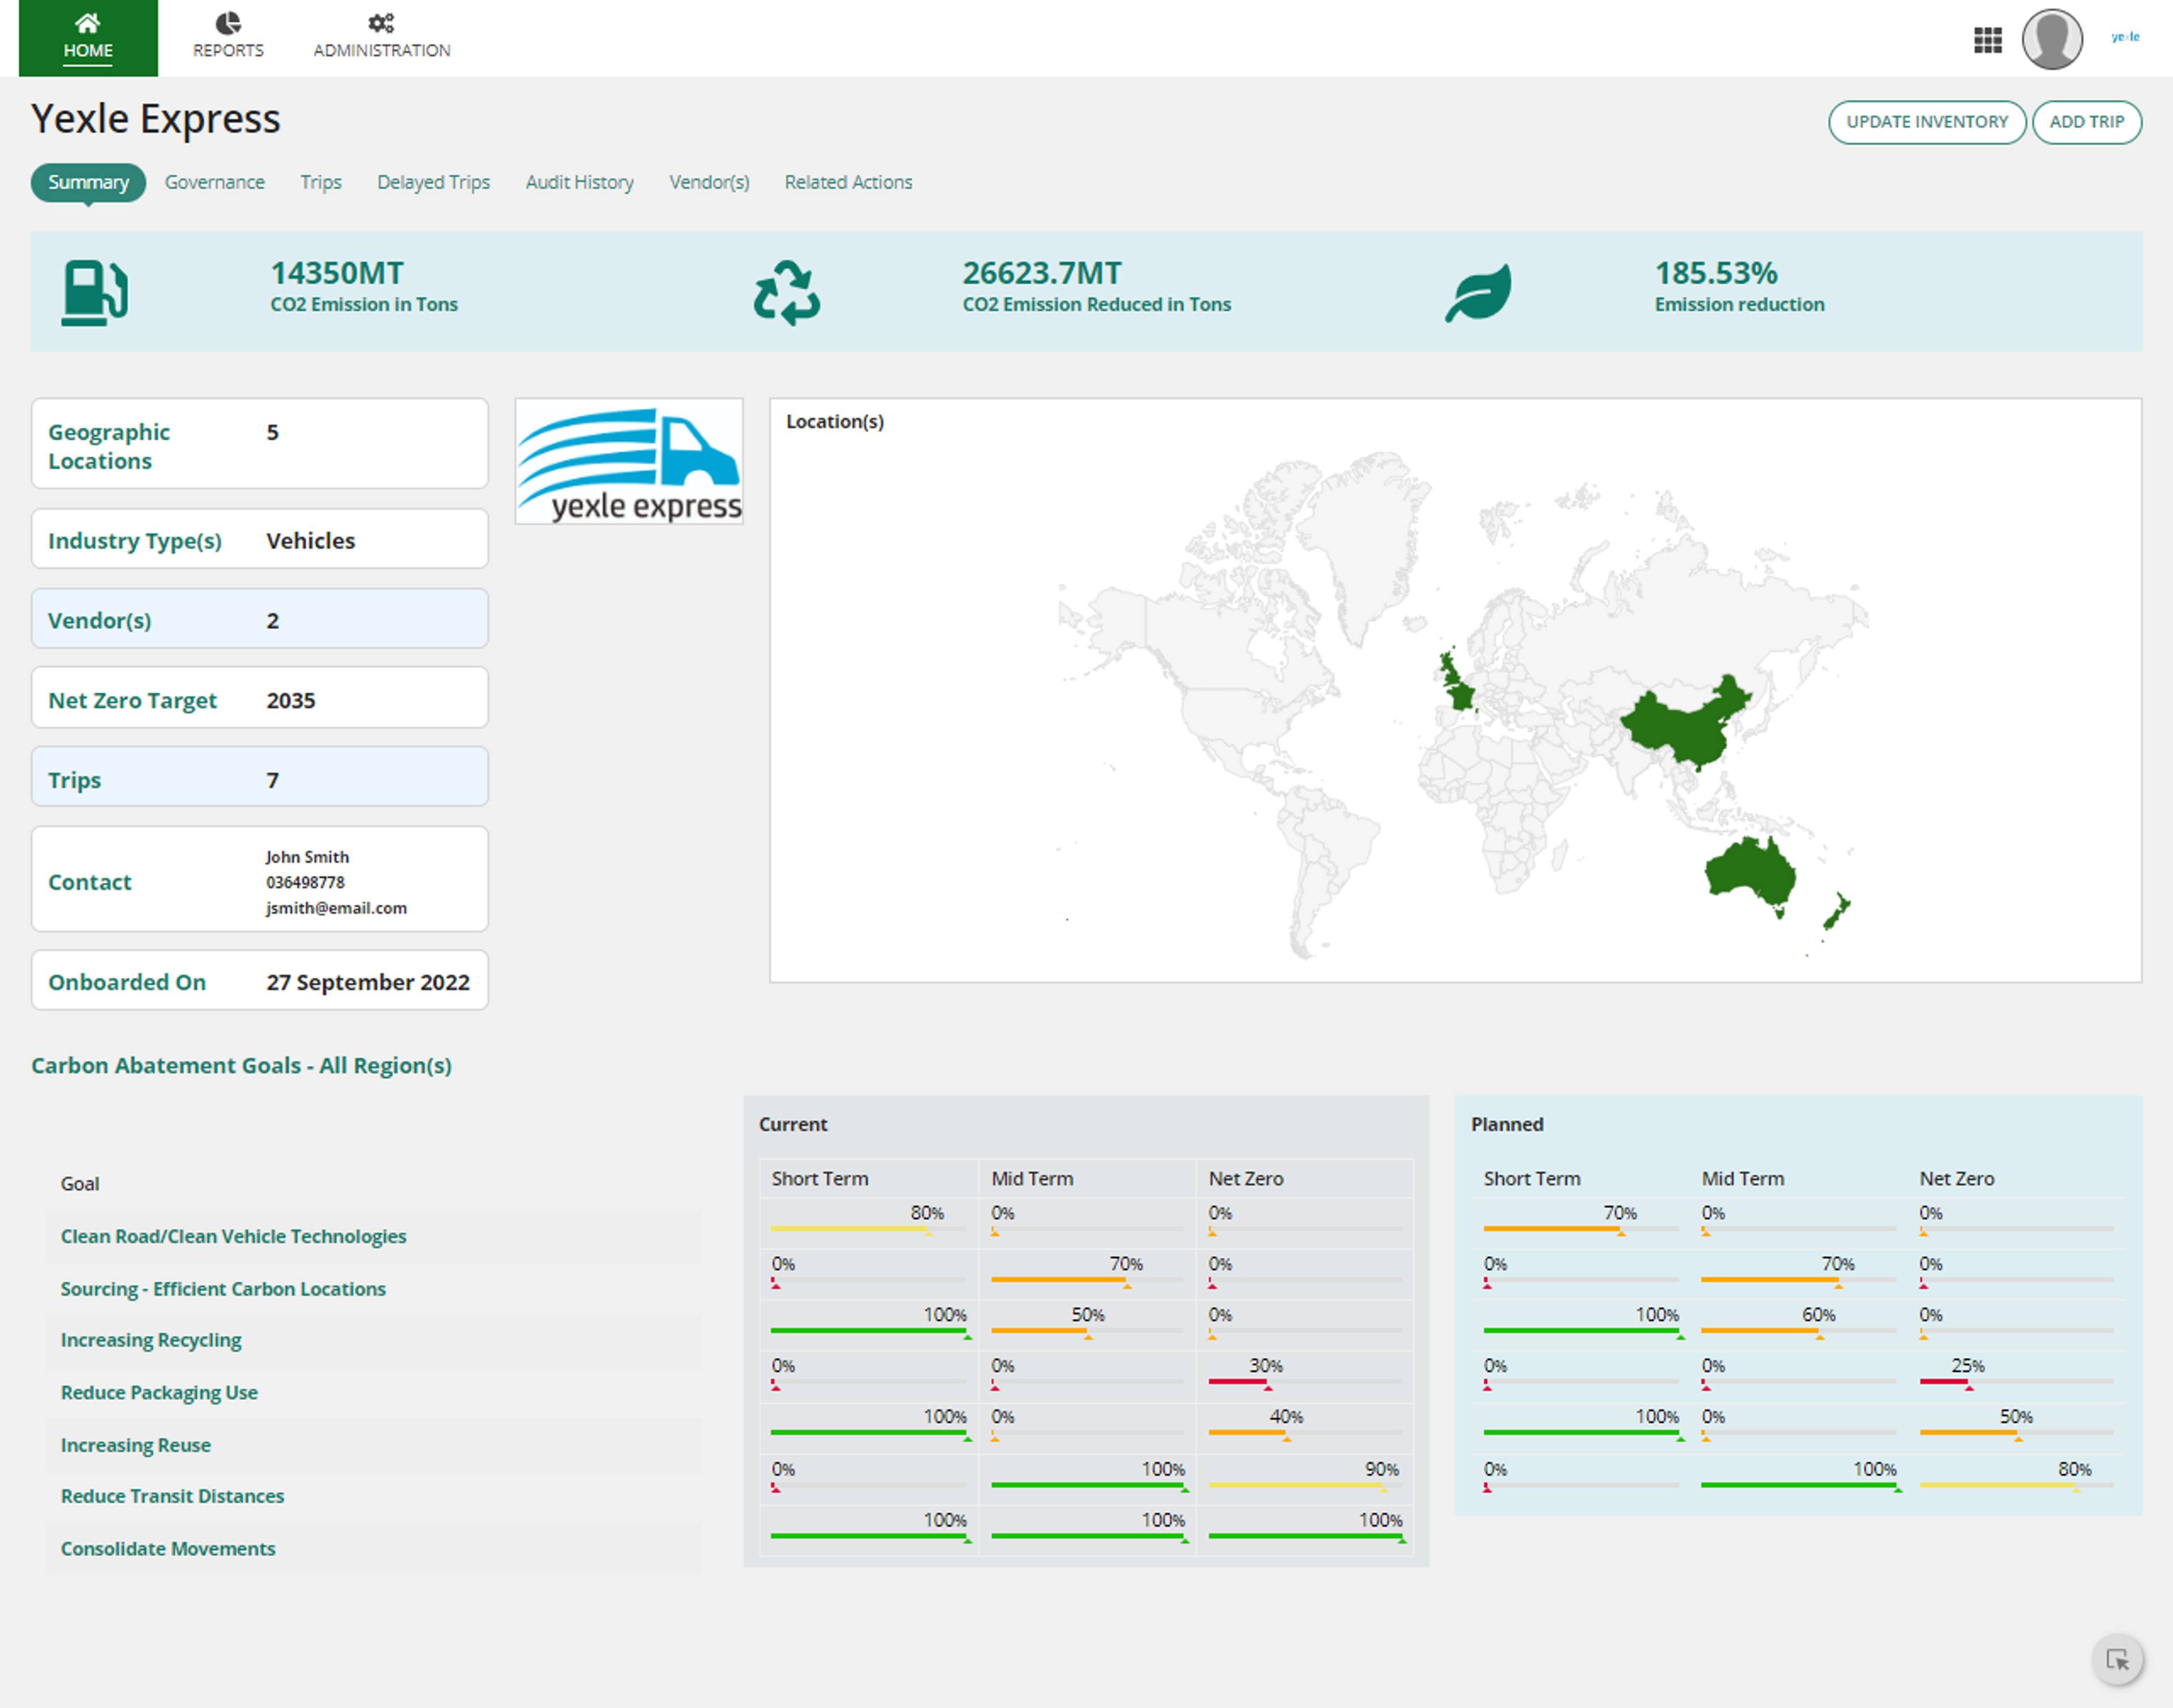This screenshot has height=1708, width=2173.
Task: Open the Reduce Packaging Use goal
Action: [x=159, y=1392]
